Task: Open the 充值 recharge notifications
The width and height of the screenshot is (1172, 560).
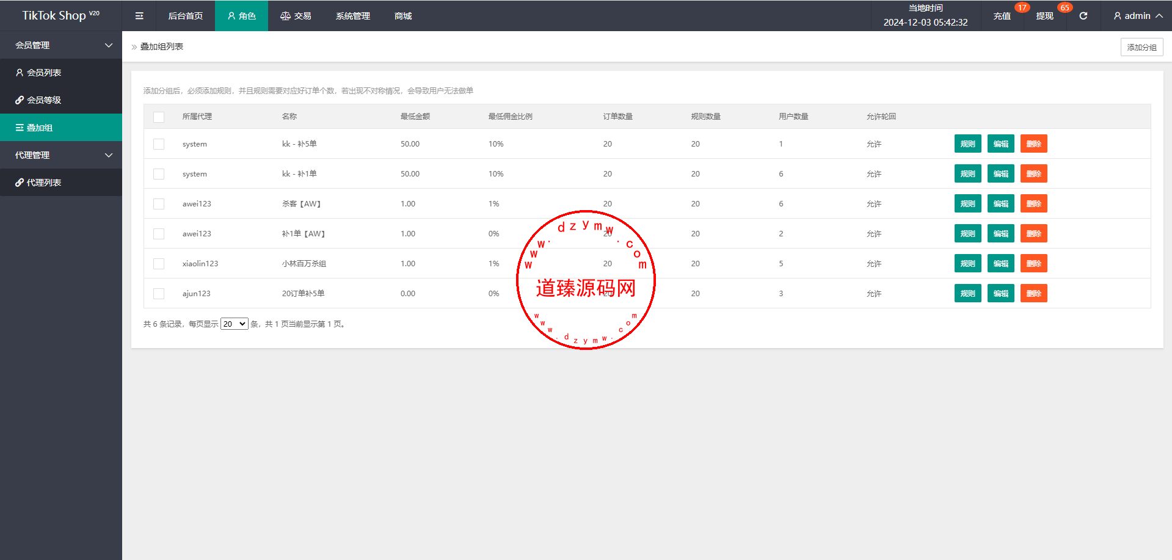Action: 1002,16
